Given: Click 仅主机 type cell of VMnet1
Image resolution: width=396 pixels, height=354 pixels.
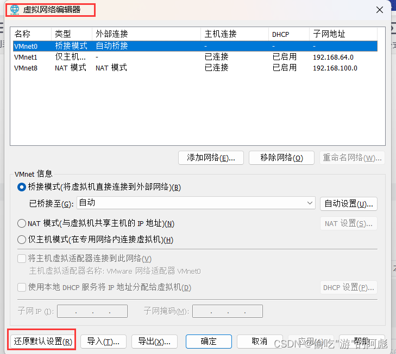Looking at the screenshot, I should [x=71, y=57].
